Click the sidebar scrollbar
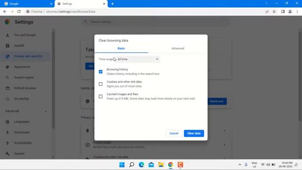This screenshot has height=170, width=302. (53, 80)
